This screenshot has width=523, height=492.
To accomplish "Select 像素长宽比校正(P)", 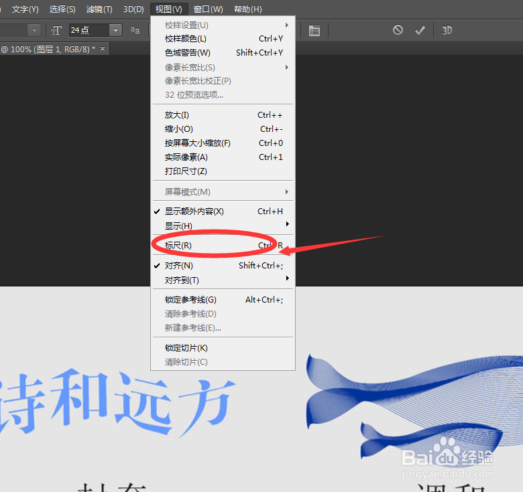I will coord(223,81).
